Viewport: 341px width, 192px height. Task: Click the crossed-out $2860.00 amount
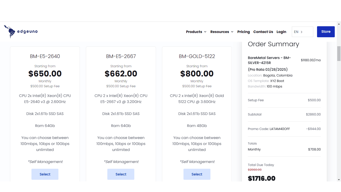(x=255, y=170)
